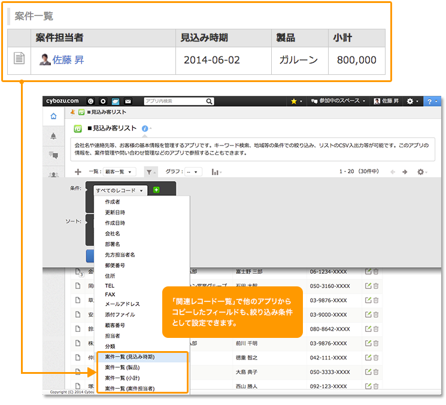Open the filter funnel icon in toolbar
Viewport: 446px width, 405px height.
149,172
